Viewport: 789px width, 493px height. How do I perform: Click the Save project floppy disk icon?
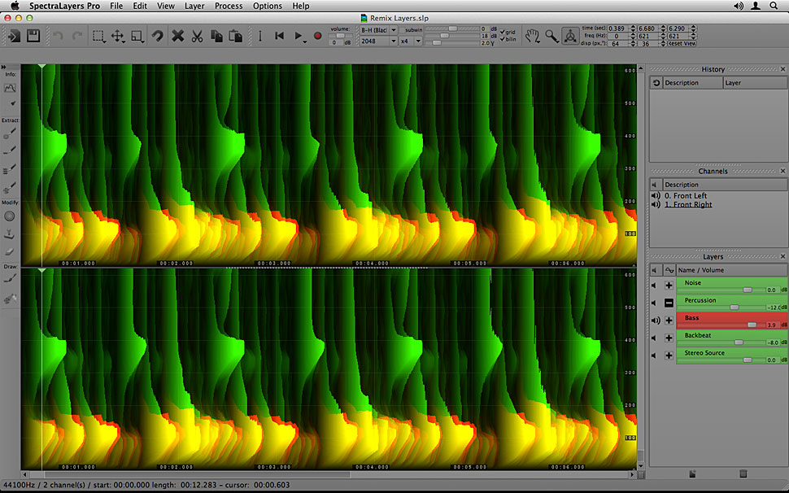(33, 36)
